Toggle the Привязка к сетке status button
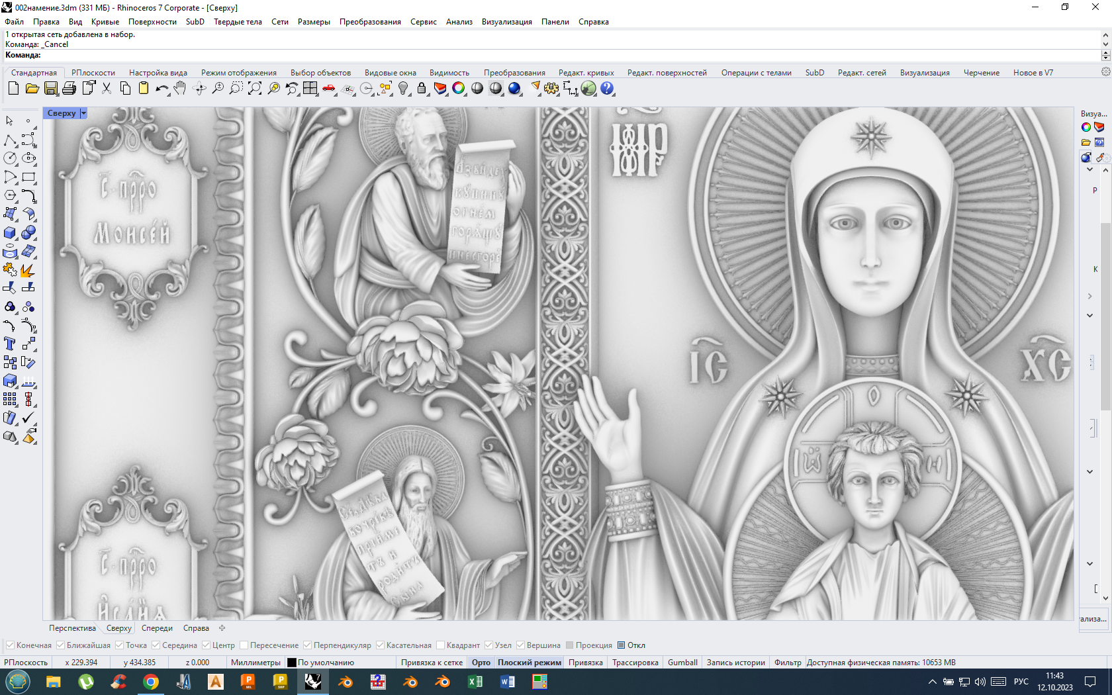 (432, 663)
